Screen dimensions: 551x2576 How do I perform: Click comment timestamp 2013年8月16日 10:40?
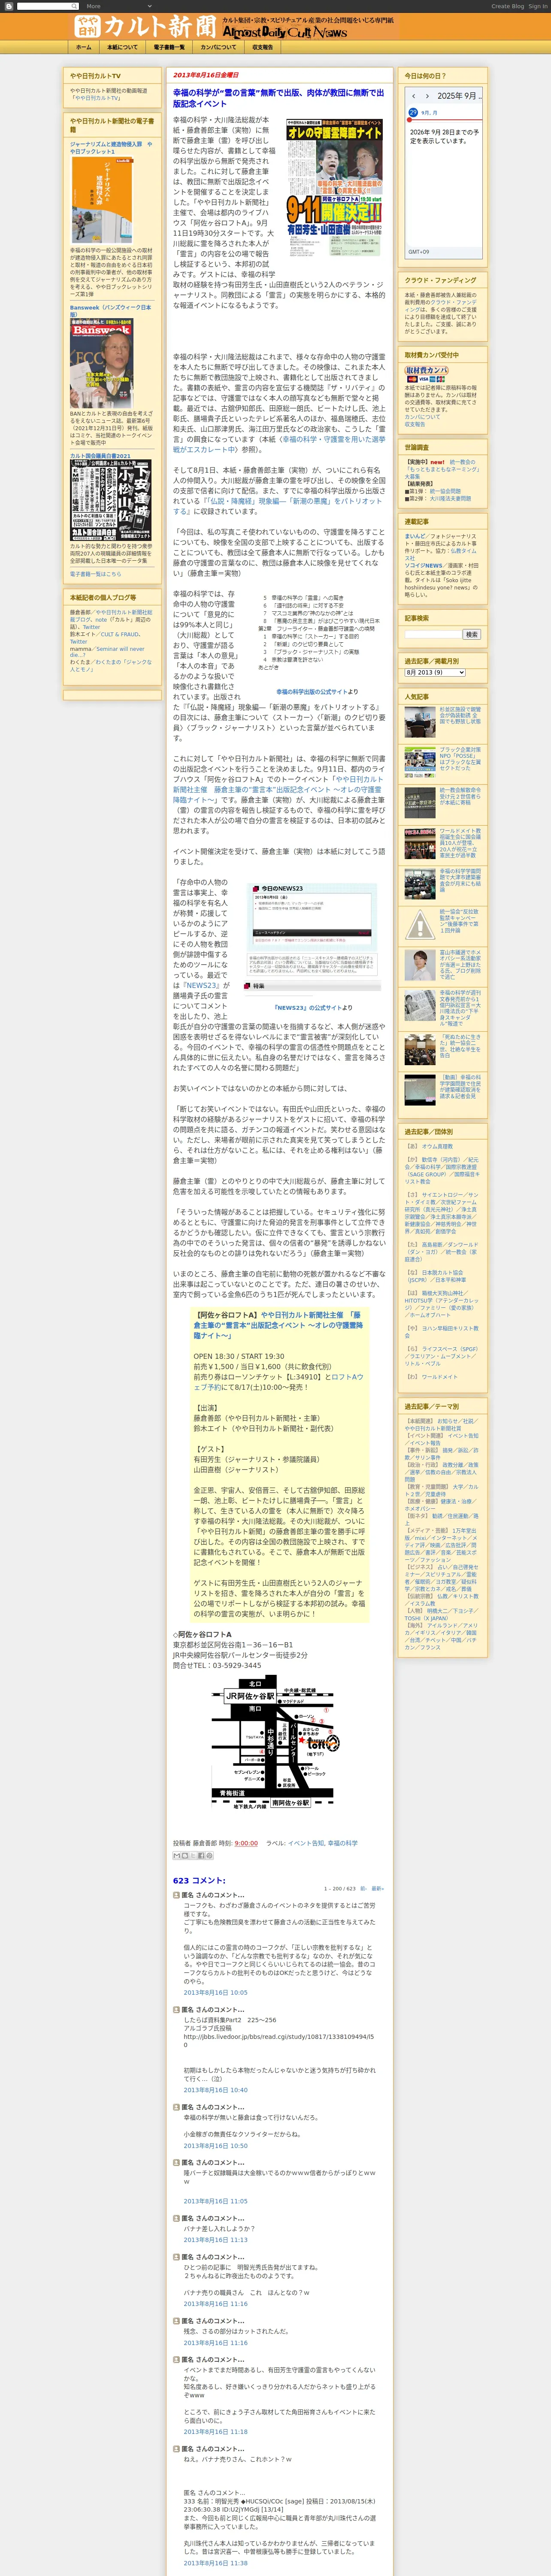tap(215, 2090)
